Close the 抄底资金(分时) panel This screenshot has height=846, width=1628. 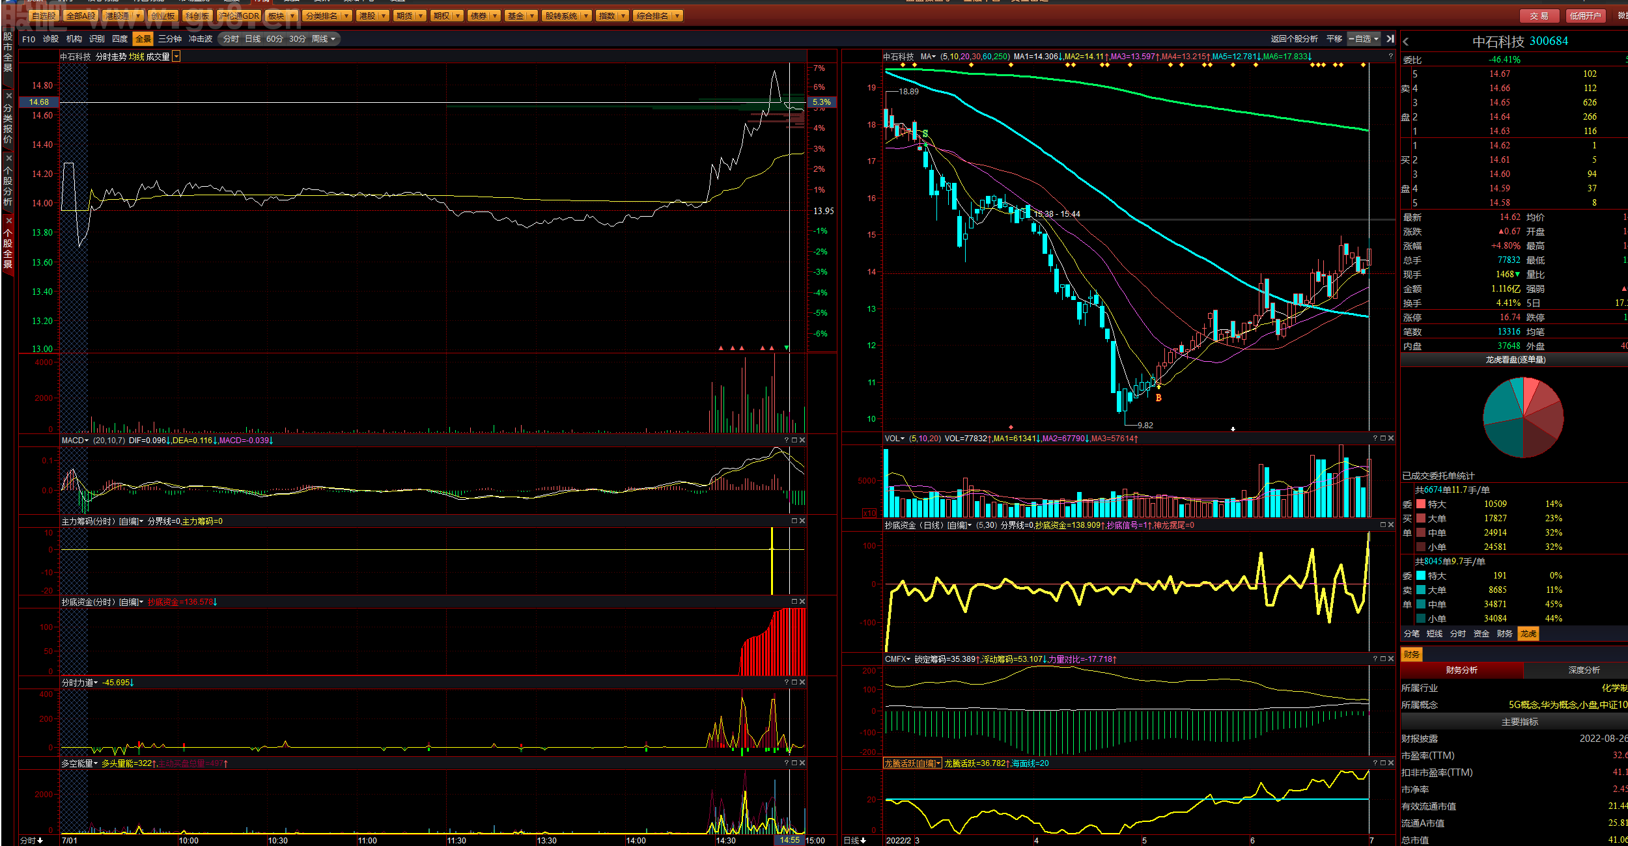[x=802, y=602]
